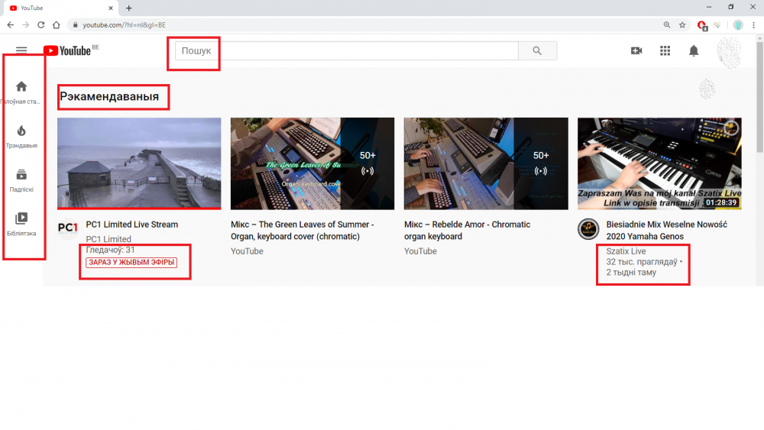Click Szatix Live channel avatar
Image resolution: width=764 pixels, height=430 pixels.
click(588, 229)
